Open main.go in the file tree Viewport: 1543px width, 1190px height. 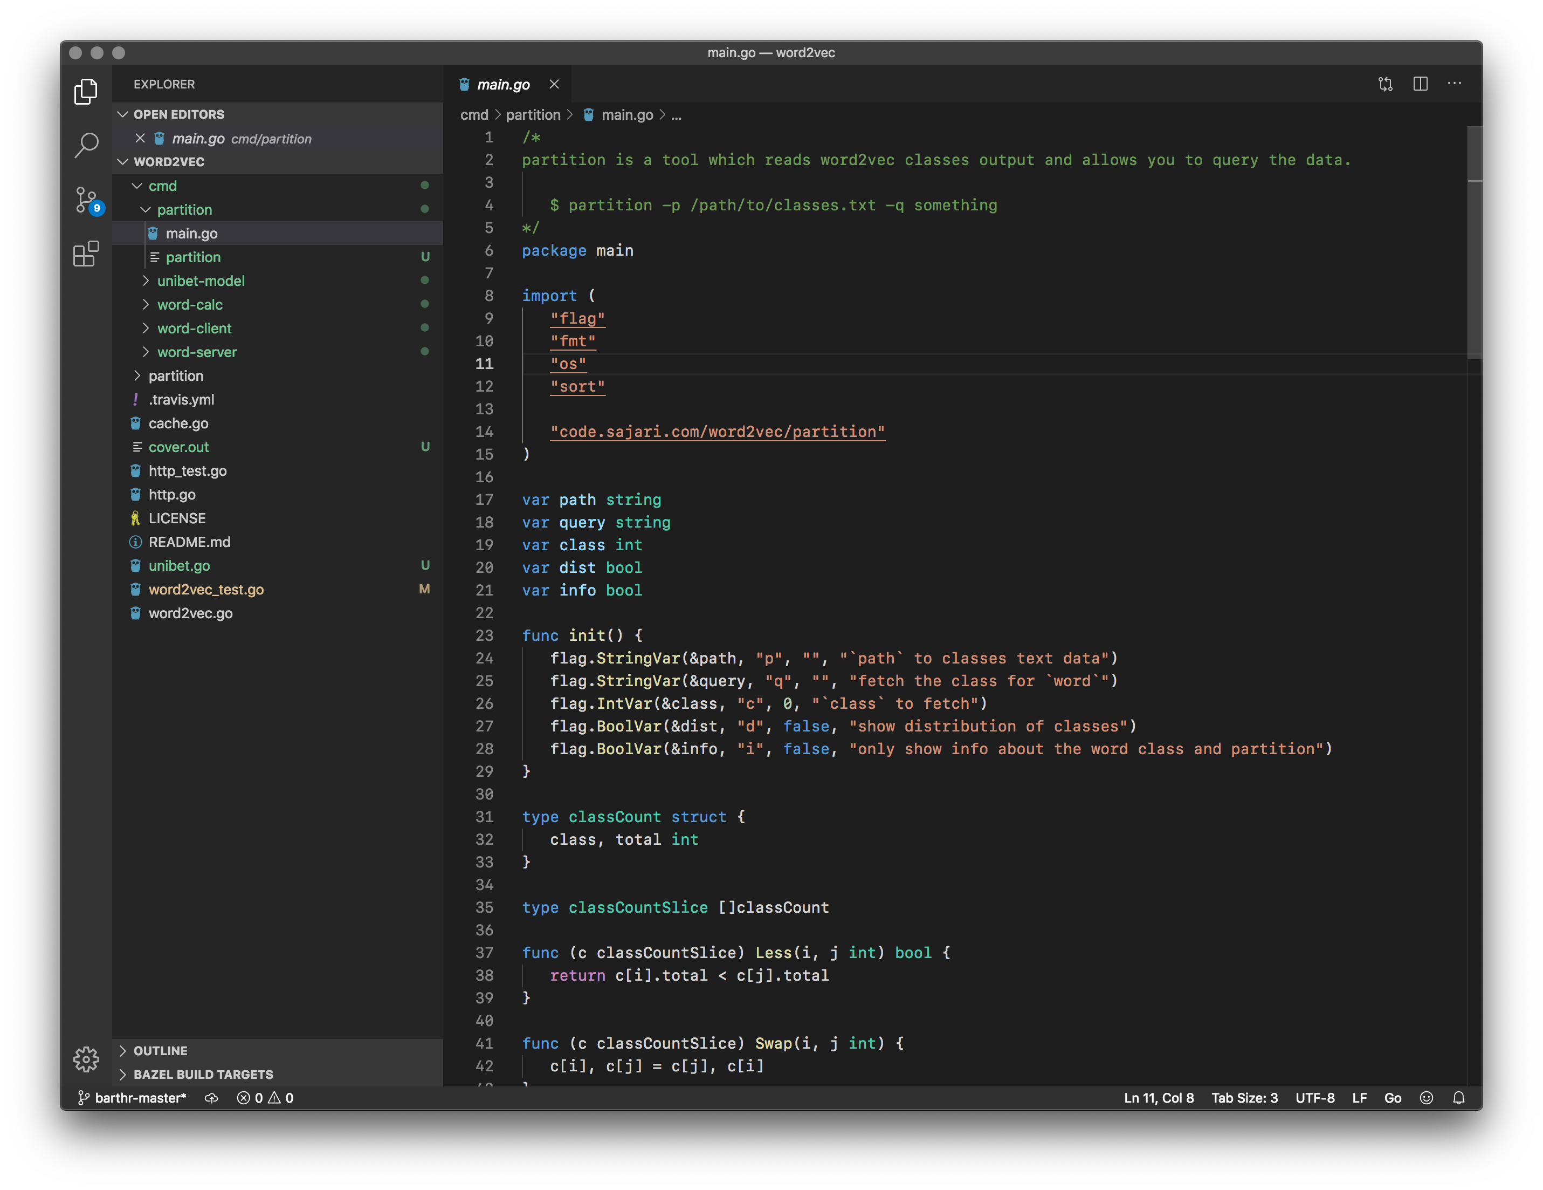(278, 234)
